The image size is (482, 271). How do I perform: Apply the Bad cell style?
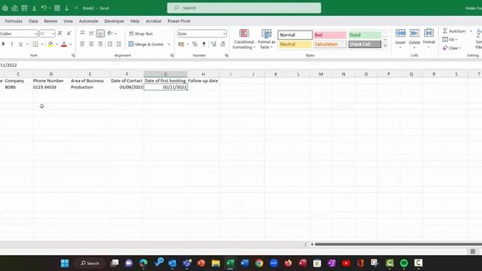click(x=330, y=35)
